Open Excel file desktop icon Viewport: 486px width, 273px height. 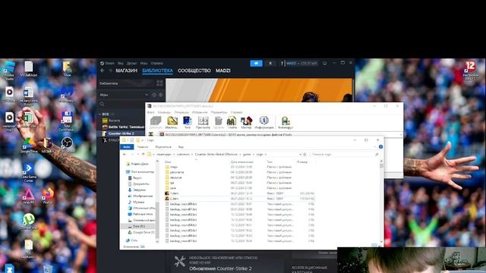click(29, 120)
